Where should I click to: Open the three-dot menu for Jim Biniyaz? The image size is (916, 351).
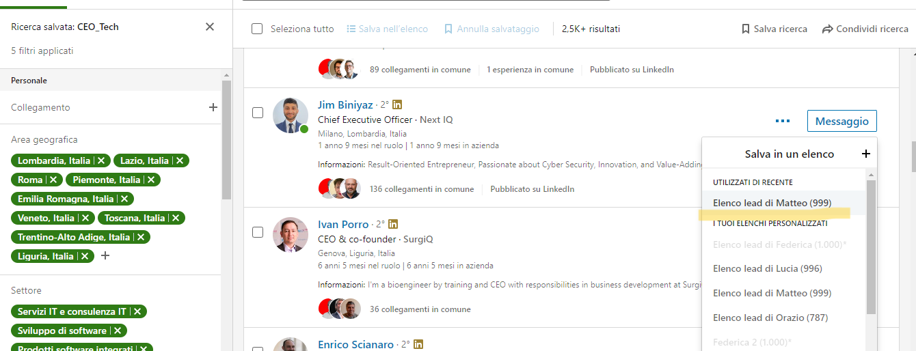783,121
